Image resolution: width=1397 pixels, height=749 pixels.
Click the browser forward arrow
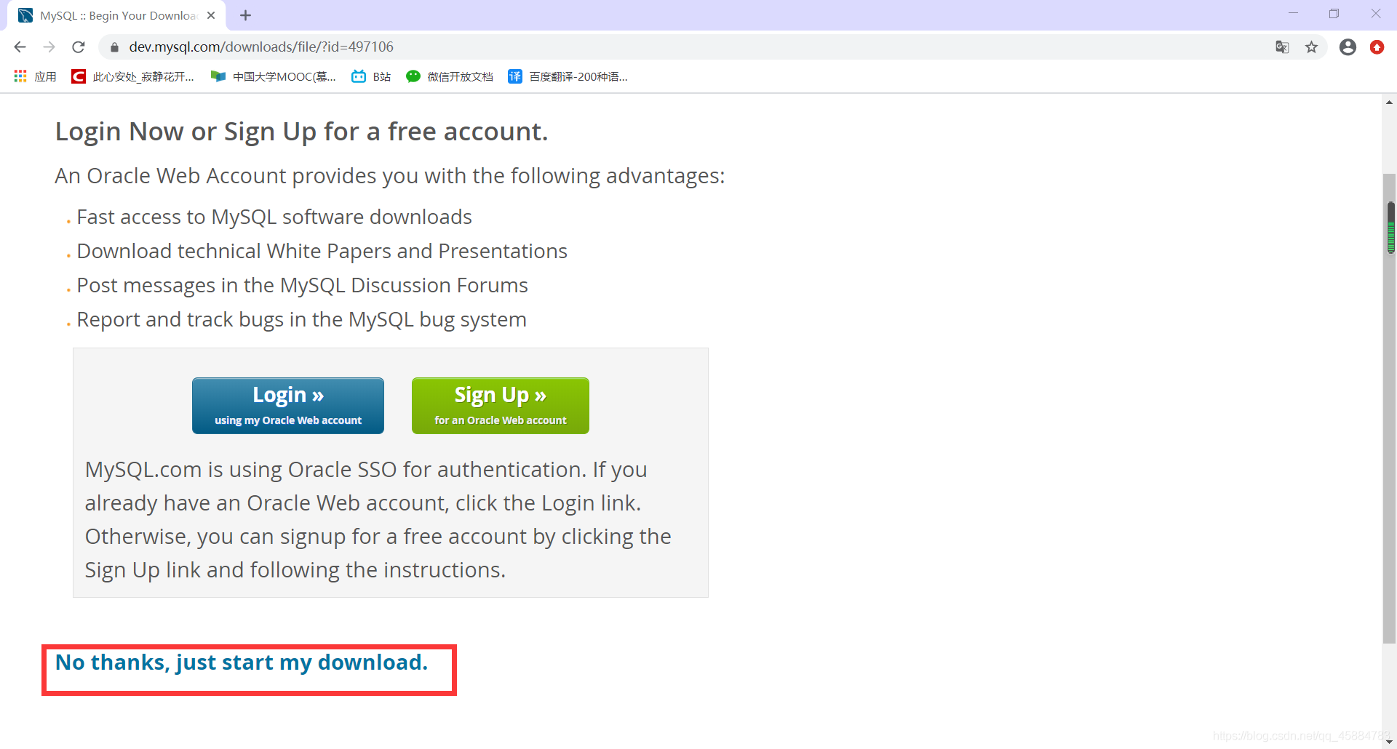[x=49, y=47]
